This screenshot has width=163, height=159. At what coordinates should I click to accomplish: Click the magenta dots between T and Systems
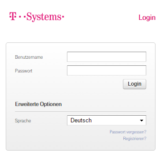(x=22, y=16)
